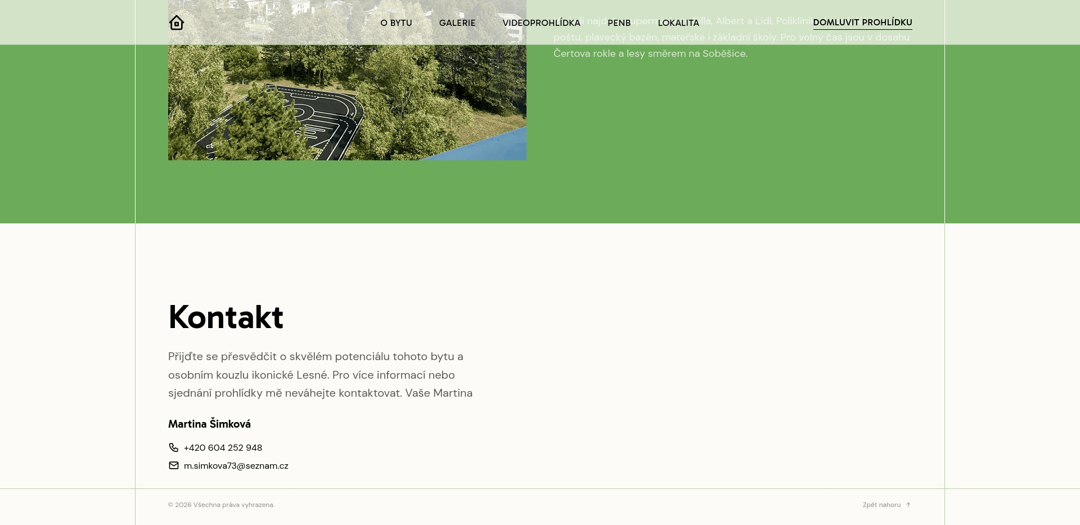Go to the GALERIE section

pos(457,23)
